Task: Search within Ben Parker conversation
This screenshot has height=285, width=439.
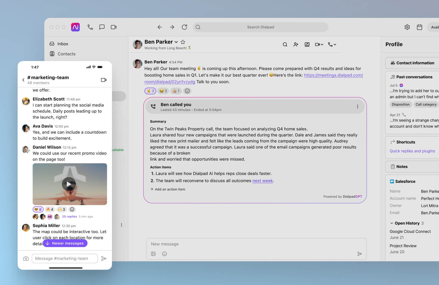Action: (285, 45)
